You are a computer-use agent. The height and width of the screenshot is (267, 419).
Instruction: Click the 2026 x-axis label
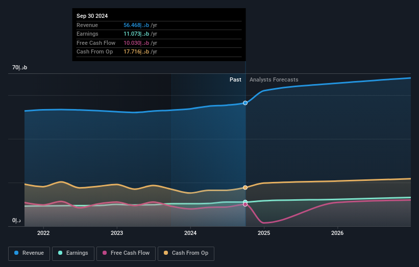(x=337, y=233)
